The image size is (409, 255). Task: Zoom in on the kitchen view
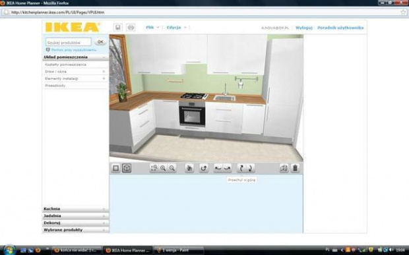pos(163,168)
